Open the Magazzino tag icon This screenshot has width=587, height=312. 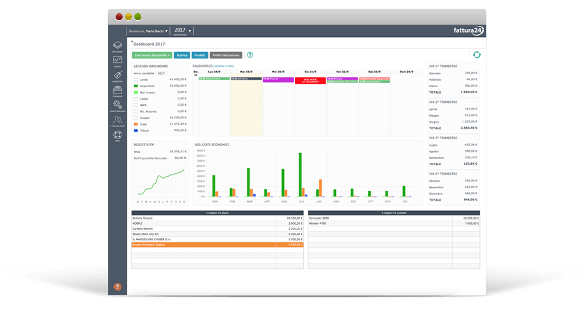[117, 76]
